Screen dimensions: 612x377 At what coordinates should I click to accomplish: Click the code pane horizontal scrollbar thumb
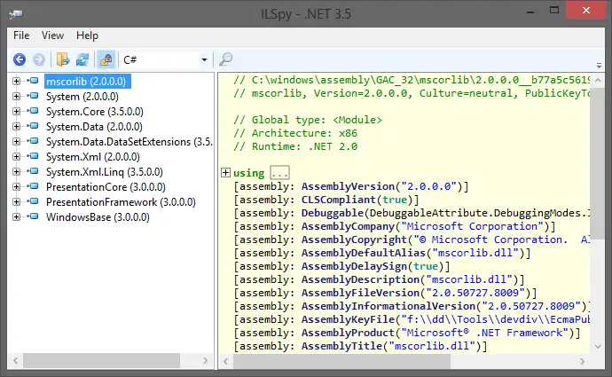click(x=341, y=361)
